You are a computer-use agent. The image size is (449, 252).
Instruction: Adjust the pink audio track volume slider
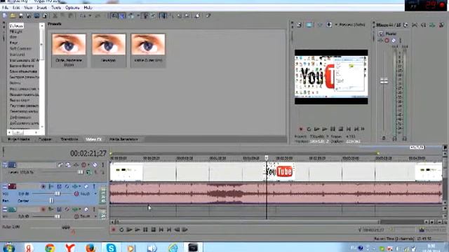(57, 194)
